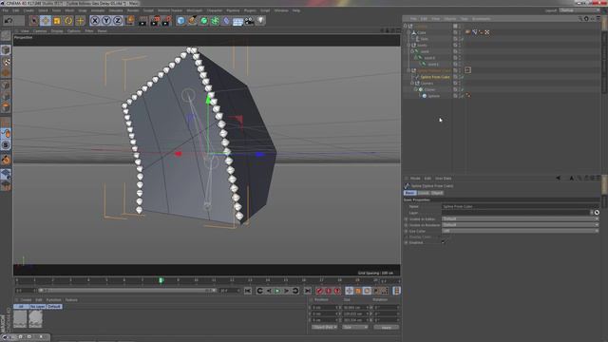
Task: Click the attribute manager back arrow
Action: [558, 179]
